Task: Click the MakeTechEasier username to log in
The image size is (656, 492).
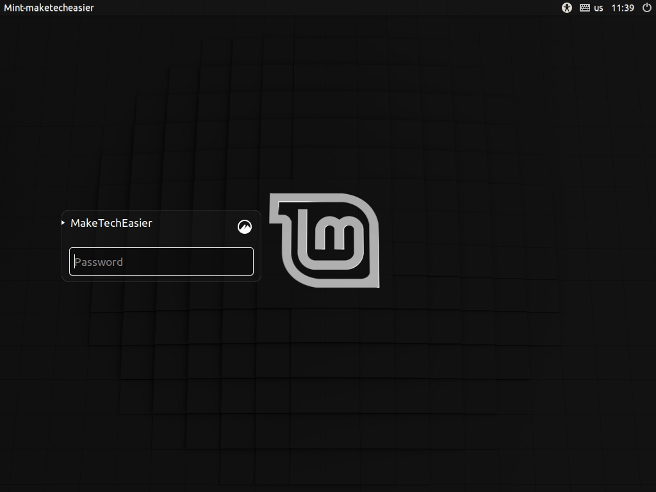Action: (x=111, y=223)
